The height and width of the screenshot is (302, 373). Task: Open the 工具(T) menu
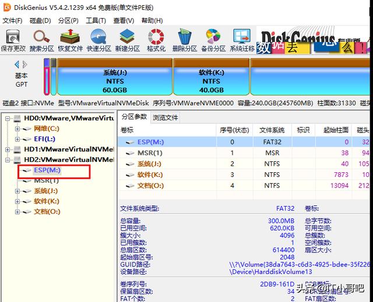95,20
